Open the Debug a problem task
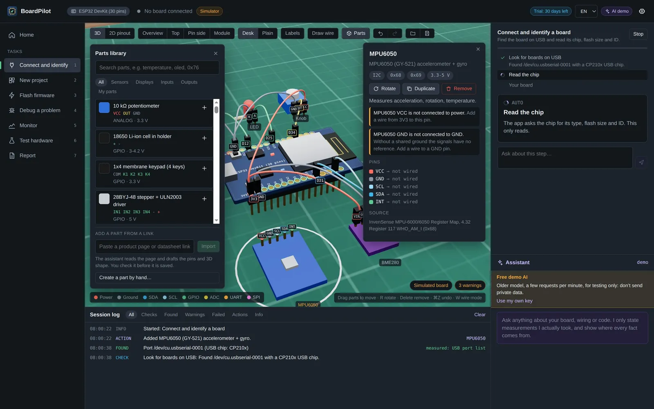The width and height of the screenshot is (654, 409). click(43, 110)
